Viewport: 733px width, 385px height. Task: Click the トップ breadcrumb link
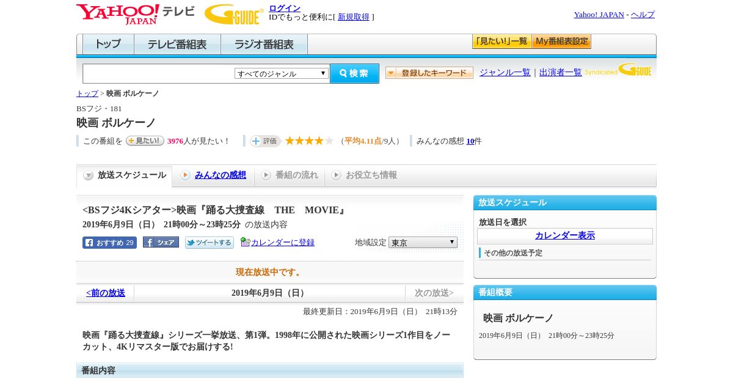[87, 94]
